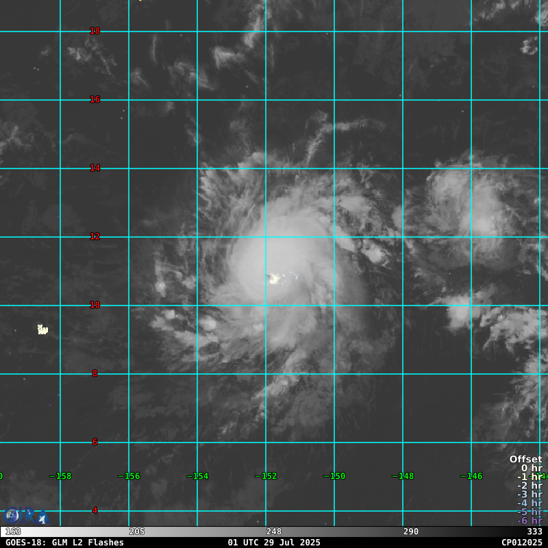
Task: Select the green longitude label -154
Action: (x=197, y=476)
